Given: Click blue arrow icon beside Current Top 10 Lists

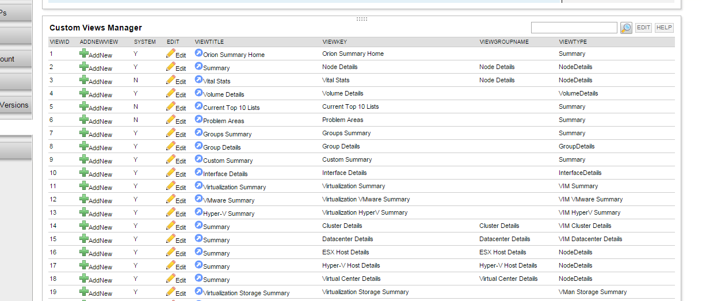Looking at the screenshot, I should coord(199,106).
